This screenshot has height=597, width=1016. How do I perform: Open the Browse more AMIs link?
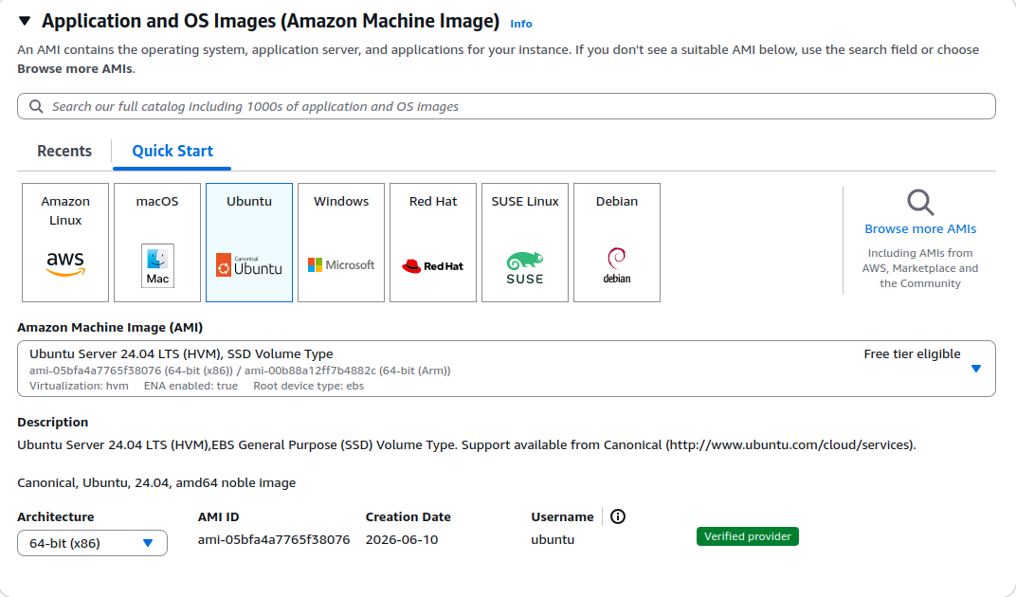tap(920, 228)
